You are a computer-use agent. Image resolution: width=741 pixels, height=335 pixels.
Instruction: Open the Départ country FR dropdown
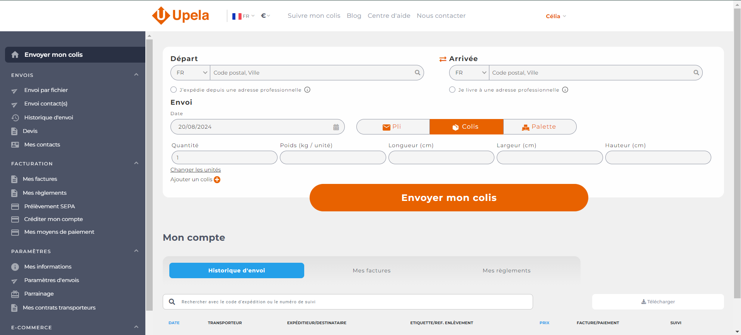(x=191, y=73)
